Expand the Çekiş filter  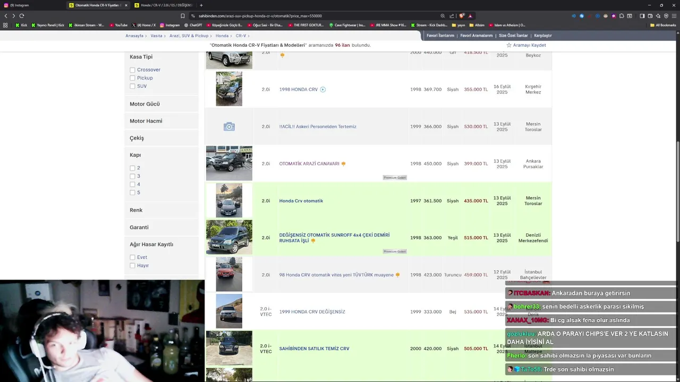tap(137, 138)
